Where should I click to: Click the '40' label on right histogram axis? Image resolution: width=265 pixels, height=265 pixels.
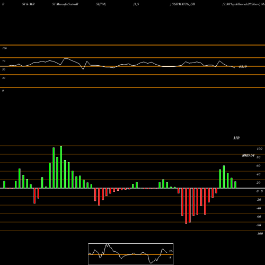[x=259, y=174]
